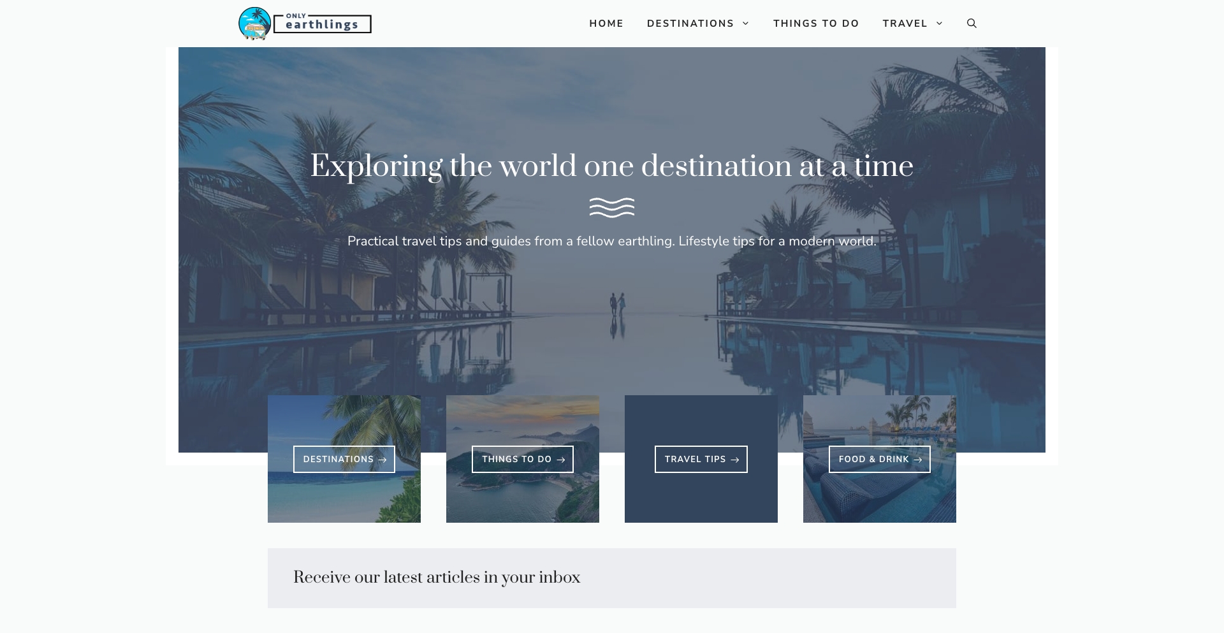Click the THINGS TO DO card button
The width and height of the screenshot is (1224, 633).
click(522, 459)
